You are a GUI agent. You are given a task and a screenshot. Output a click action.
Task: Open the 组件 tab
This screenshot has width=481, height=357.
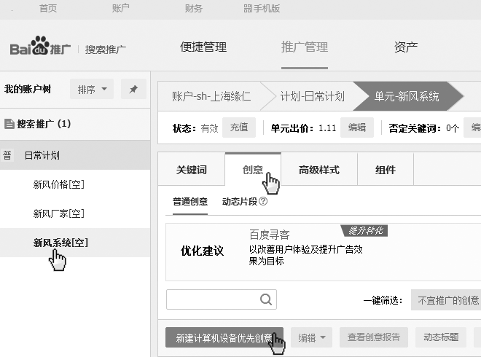[x=385, y=170]
